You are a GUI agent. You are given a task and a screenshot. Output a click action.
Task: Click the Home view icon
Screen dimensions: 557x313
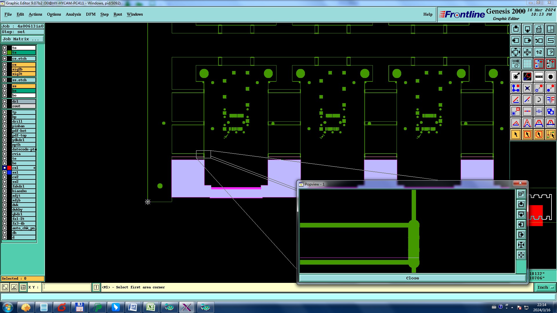click(539, 29)
